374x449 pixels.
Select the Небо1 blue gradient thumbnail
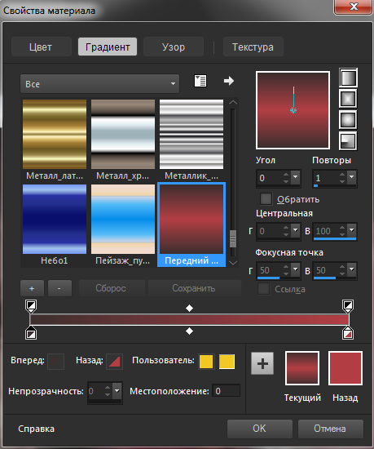[x=55, y=219]
